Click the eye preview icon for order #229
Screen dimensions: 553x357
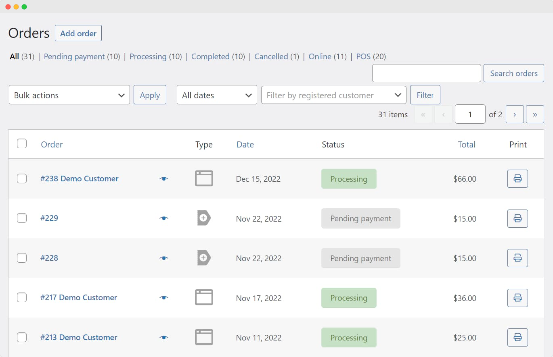(163, 218)
